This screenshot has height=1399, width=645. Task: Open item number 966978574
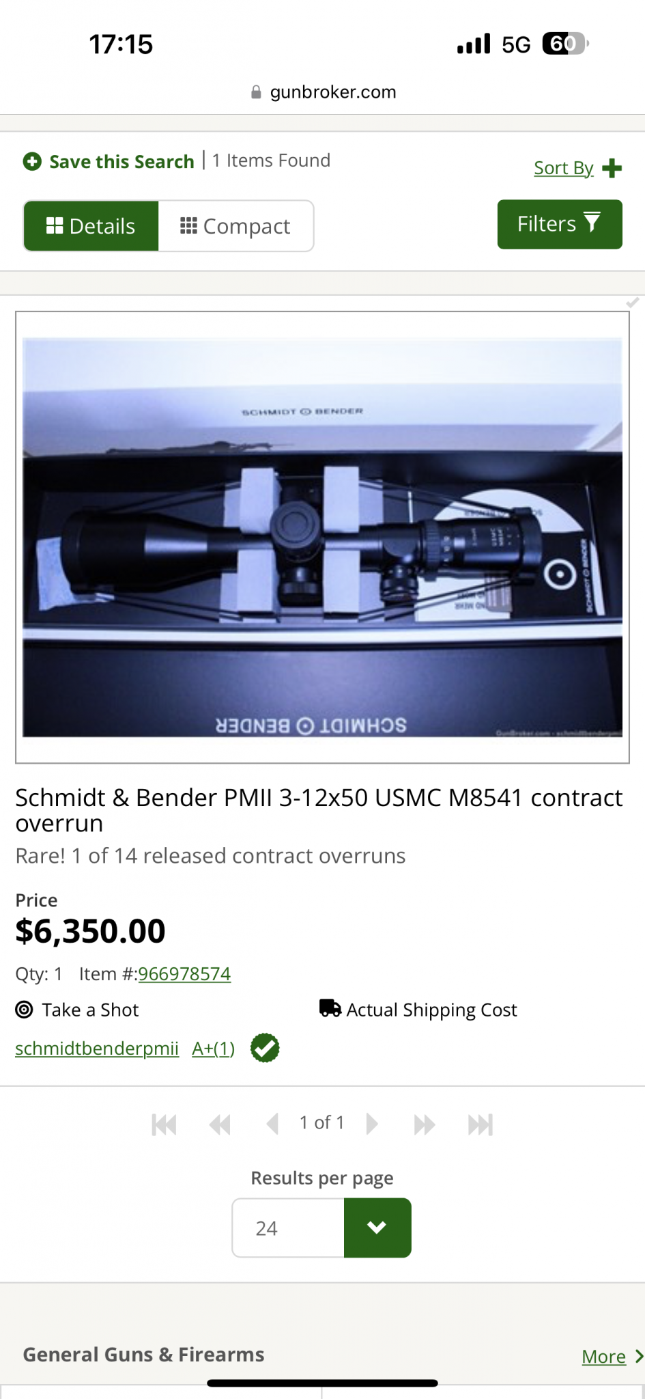(184, 973)
